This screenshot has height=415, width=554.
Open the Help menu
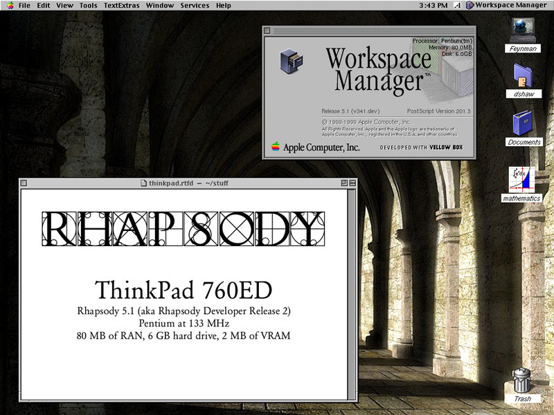[223, 6]
